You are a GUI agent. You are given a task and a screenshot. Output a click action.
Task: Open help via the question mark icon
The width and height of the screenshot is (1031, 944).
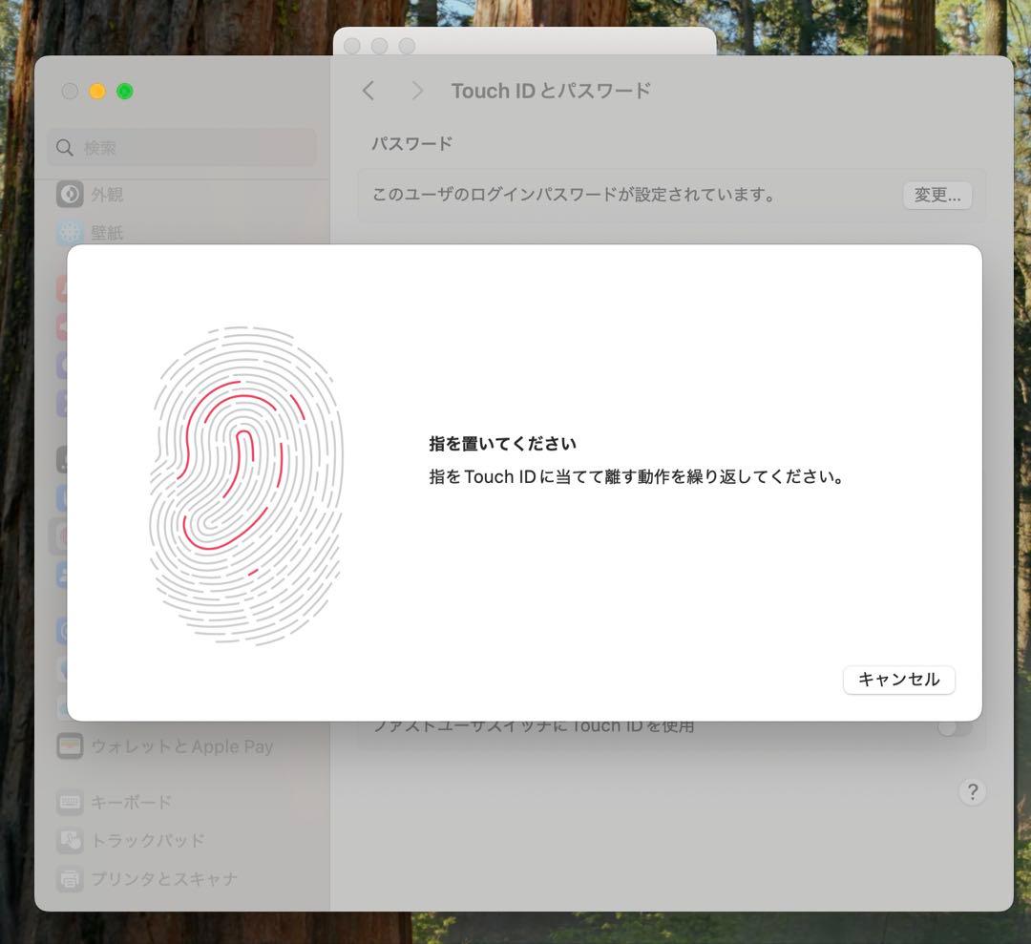(x=972, y=791)
